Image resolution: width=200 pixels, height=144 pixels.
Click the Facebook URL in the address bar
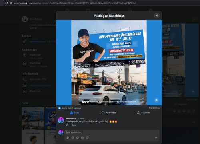click(x=75, y=3)
